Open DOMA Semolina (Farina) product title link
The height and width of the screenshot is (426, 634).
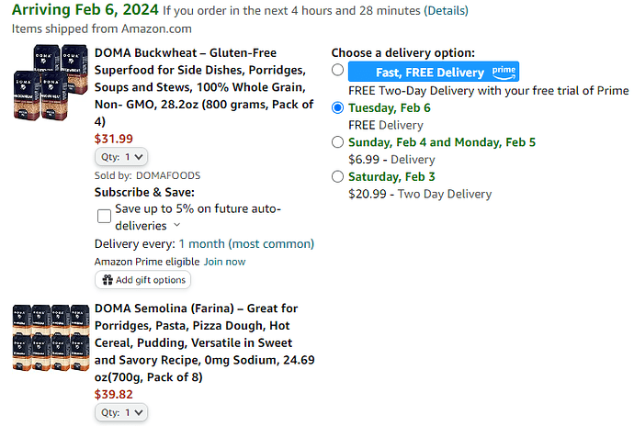click(x=204, y=342)
